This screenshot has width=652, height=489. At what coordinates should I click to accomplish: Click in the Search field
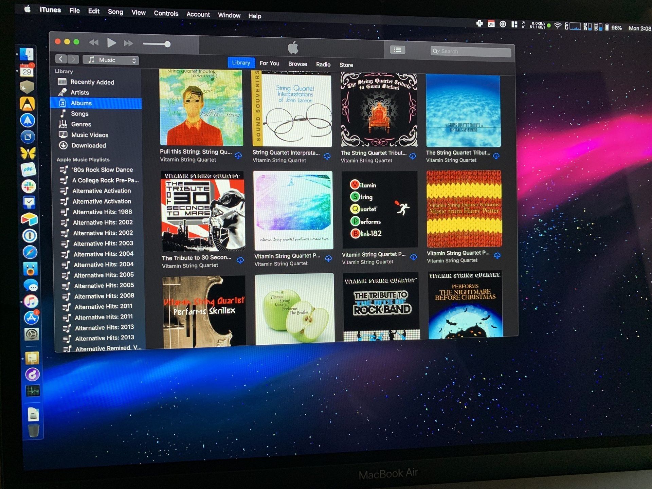470,51
